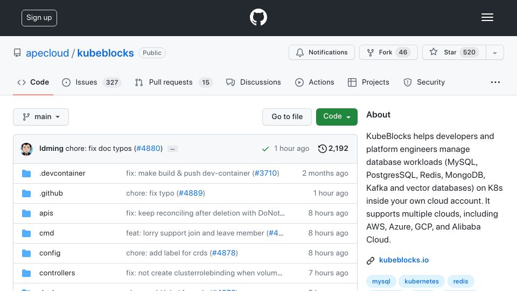Click the .github folder icon
The width and height of the screenshot is (517, 291).
26,193
